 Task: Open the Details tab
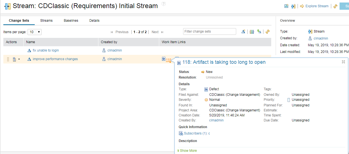(94, 21)
